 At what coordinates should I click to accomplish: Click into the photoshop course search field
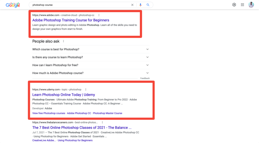point(78,5)
